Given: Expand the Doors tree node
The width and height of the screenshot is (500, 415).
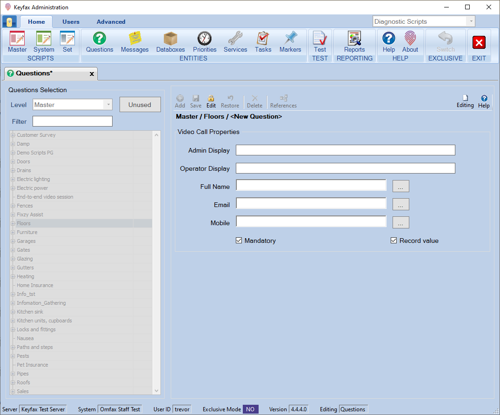Looking at the screenshot, I should coord(13,161).
